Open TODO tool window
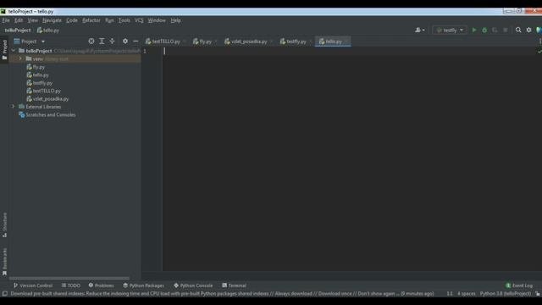Screen dimensions: 542x305 click(x=71, y=286)
